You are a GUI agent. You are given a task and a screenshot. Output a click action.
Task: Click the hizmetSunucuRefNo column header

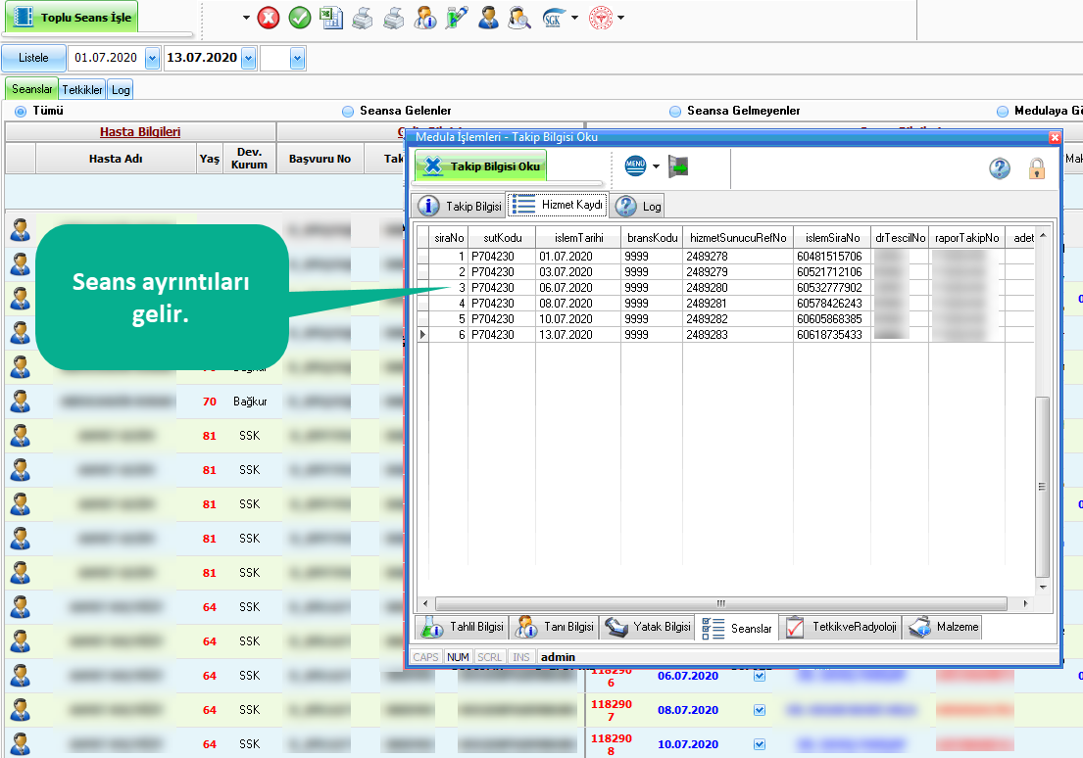738,238
